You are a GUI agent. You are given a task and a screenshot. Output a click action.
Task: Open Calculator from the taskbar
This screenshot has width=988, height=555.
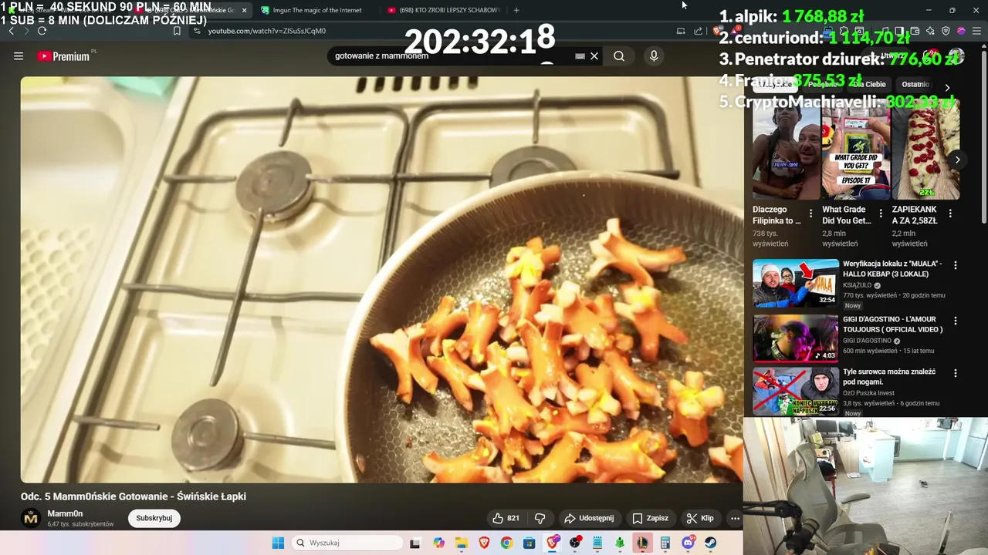[x=665, y=543]
